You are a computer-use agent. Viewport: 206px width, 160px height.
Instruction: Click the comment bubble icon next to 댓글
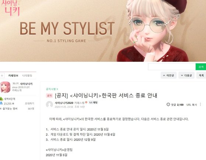pyautogui.click(x=168, y=105)
